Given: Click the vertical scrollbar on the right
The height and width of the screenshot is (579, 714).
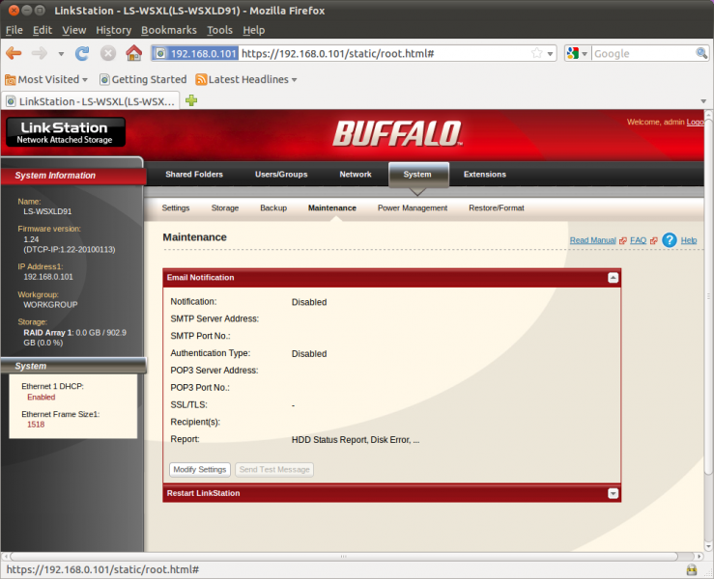Looking at the screenshot, I should tap(708, 295).
